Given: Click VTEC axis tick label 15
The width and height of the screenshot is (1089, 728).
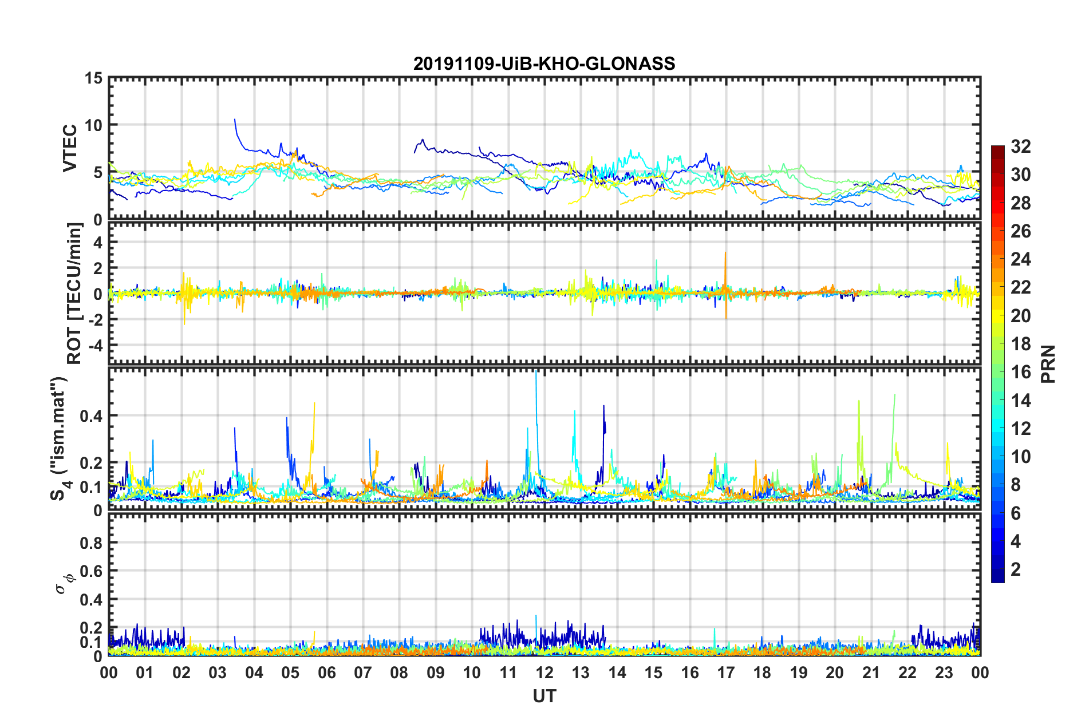Looking at the screenshot, I should pos(93,78).
